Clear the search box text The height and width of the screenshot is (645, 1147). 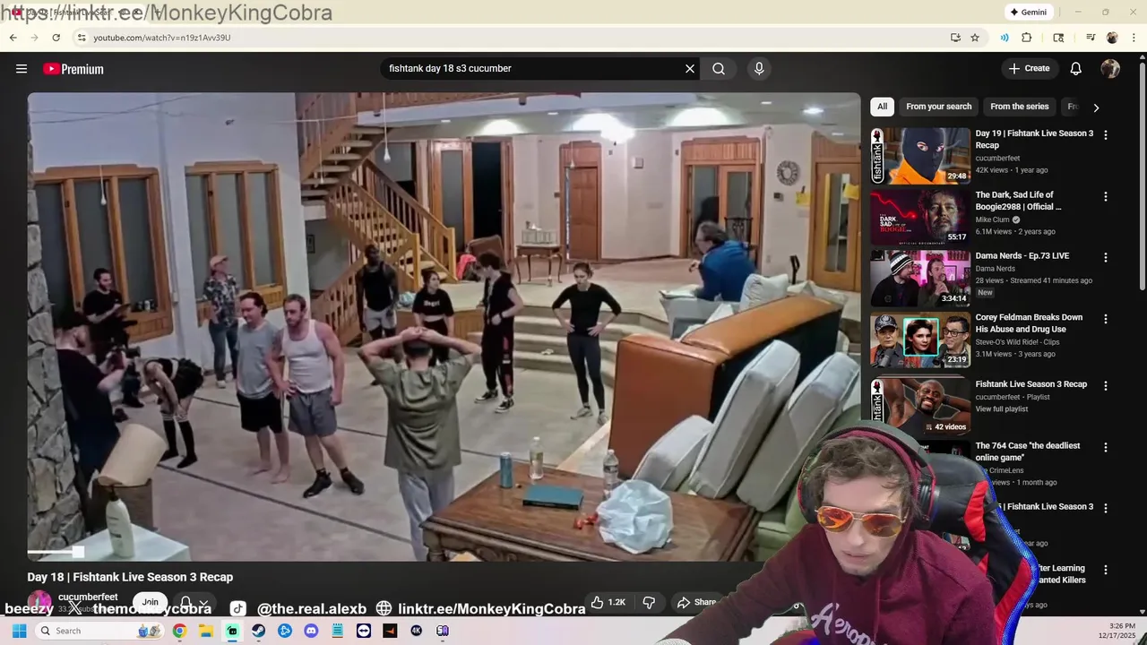pyautogui.click(x=690, y=69)
